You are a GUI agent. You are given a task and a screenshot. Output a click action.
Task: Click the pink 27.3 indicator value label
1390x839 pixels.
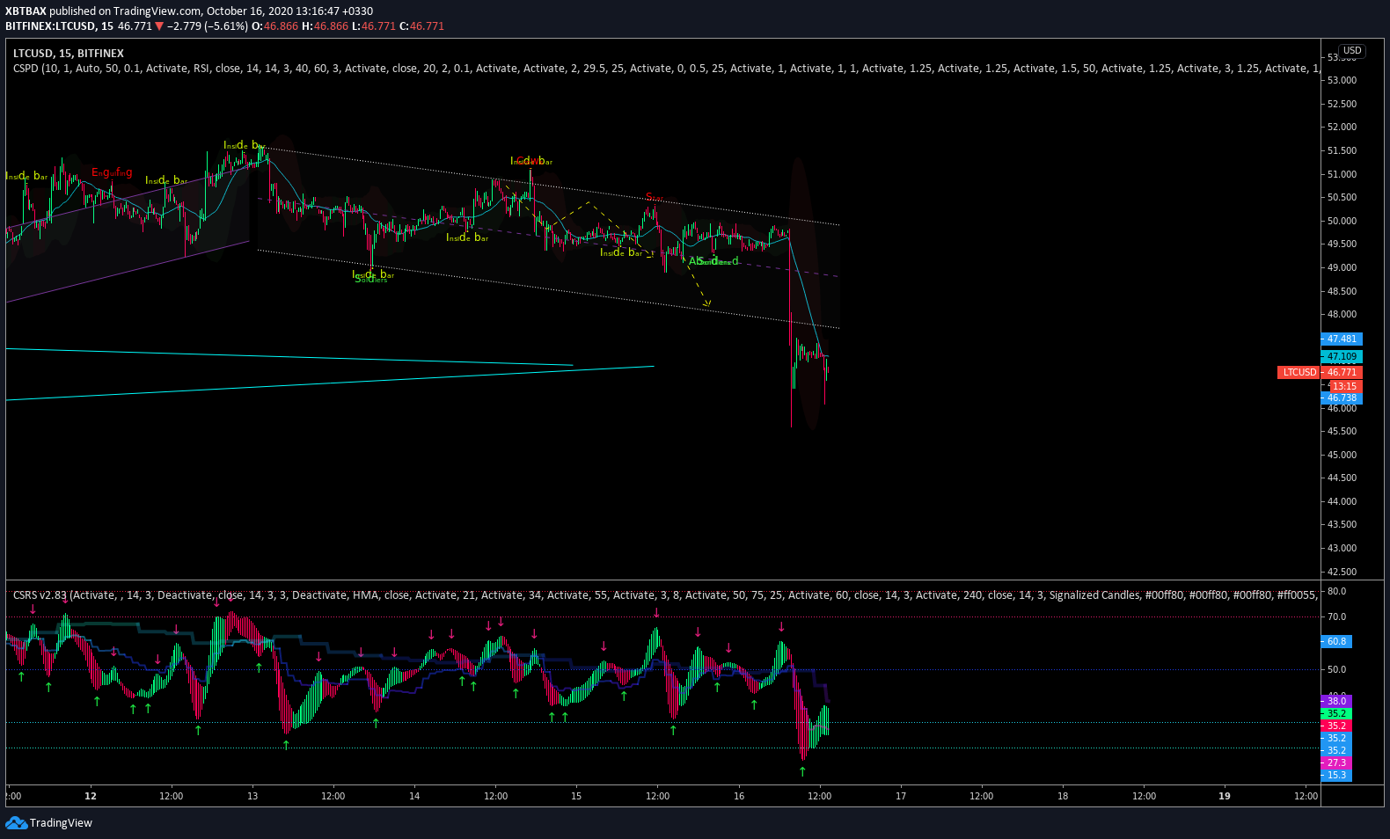click(1336, 763)
